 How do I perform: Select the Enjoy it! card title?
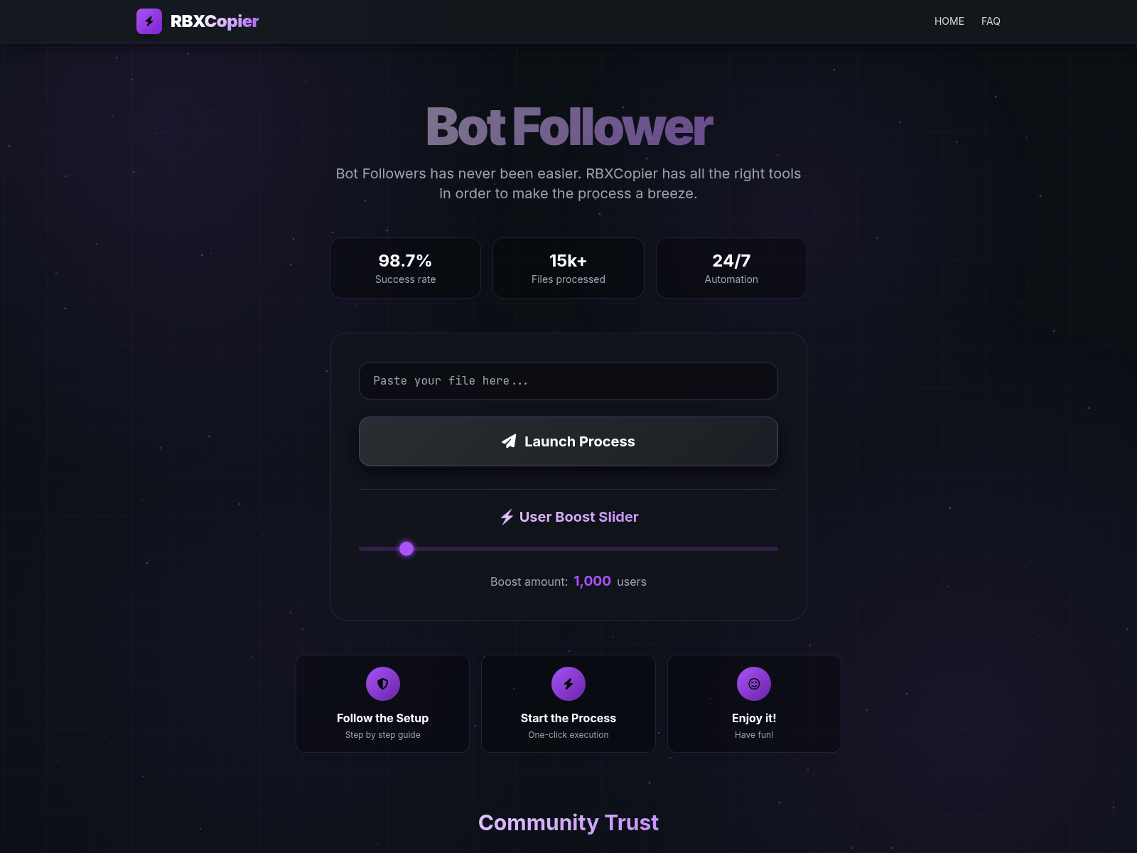754,718
